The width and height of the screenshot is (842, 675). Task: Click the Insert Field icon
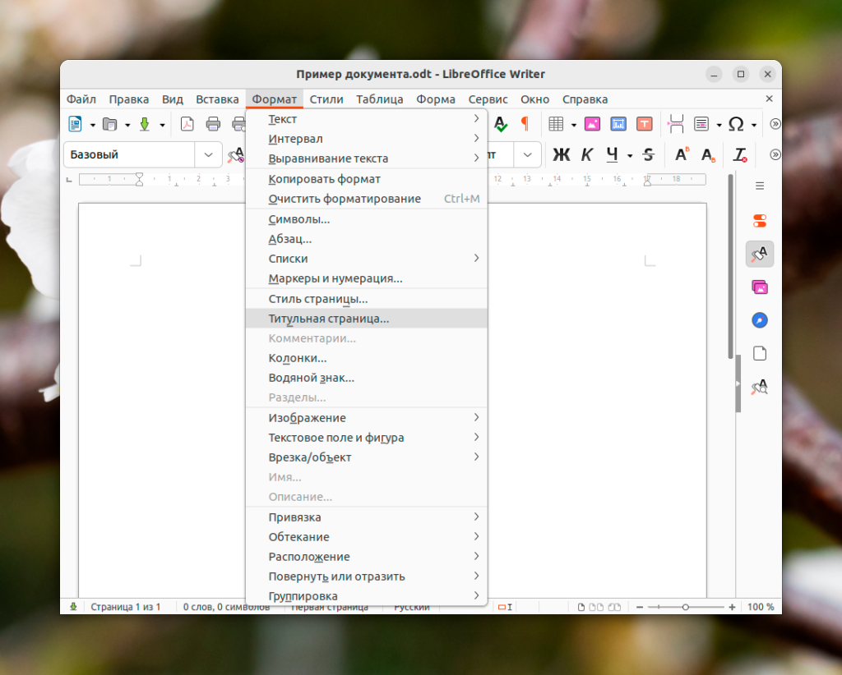[701, 124]
